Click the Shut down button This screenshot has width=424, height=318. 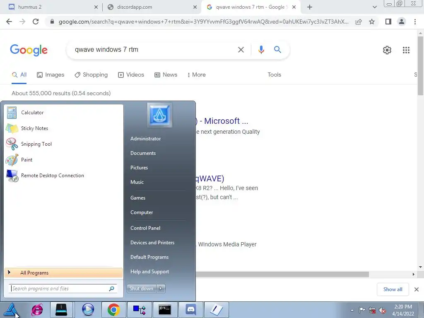point(142,289)
